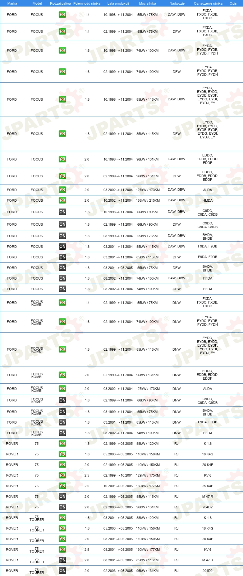Click petrol icon in Focus Kombi 1.6 row

tap(62, 322)
